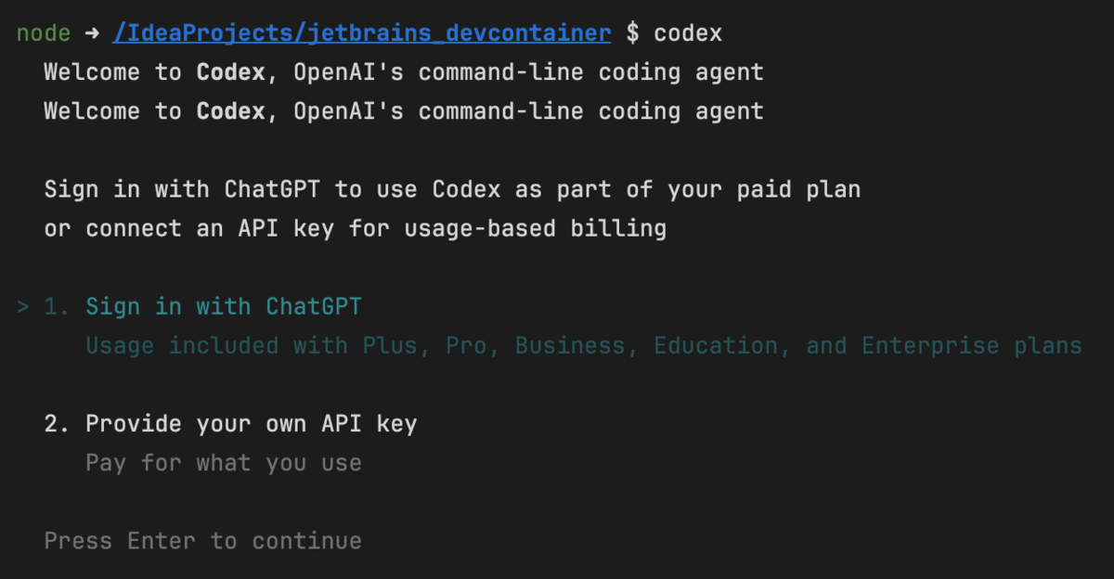
Task: Click the 'Pay for what you use' description
Action: coord(224,463)
